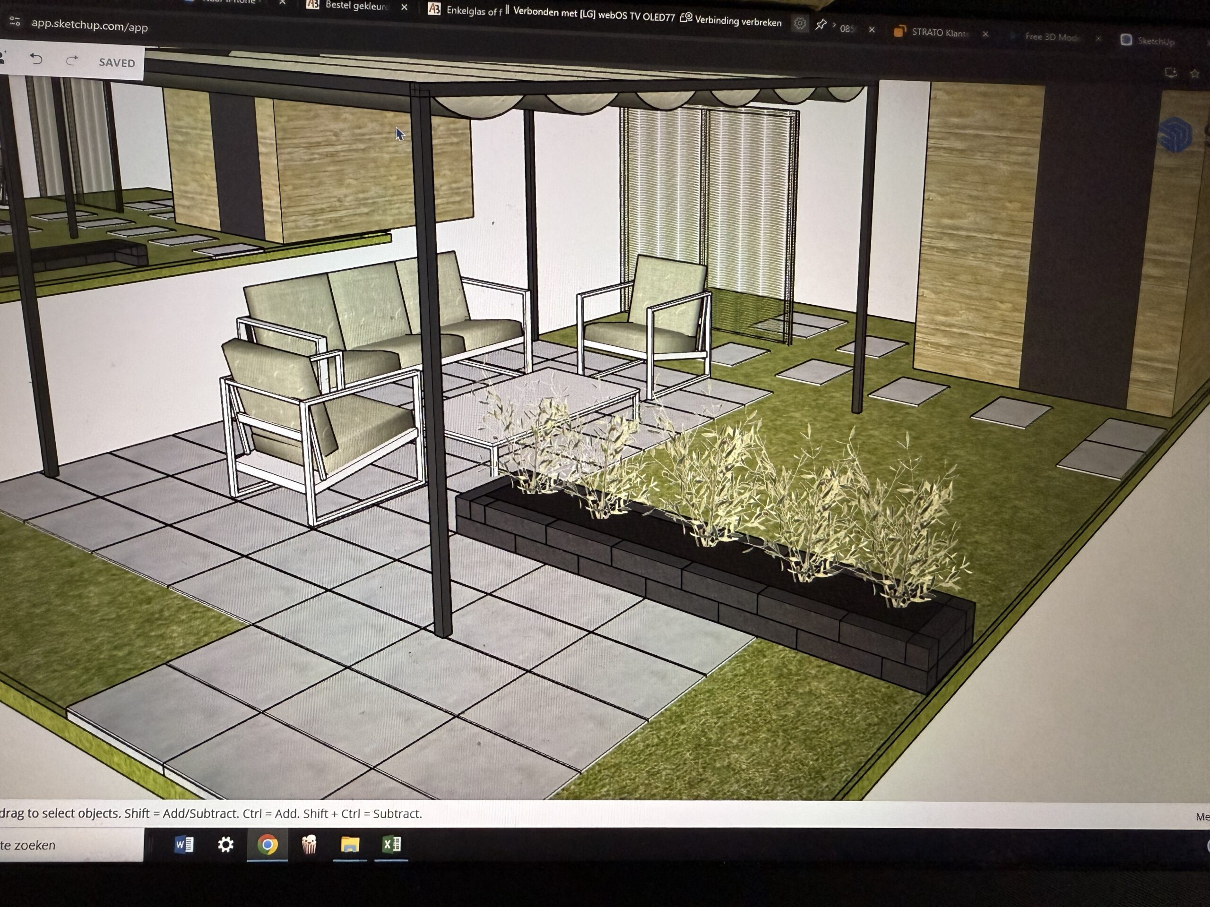This screenshot has width=1210, height=907.
Task: Click the app.sketchup.com/app address bar
Action: (x=90, y=26)
